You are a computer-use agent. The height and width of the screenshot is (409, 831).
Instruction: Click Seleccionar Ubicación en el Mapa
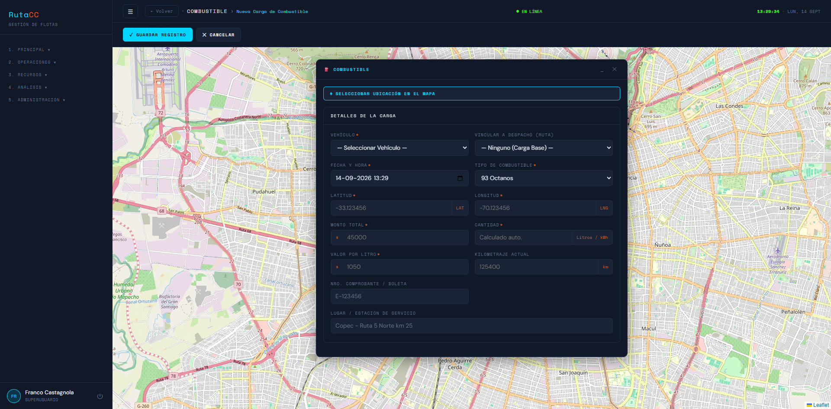472,93
